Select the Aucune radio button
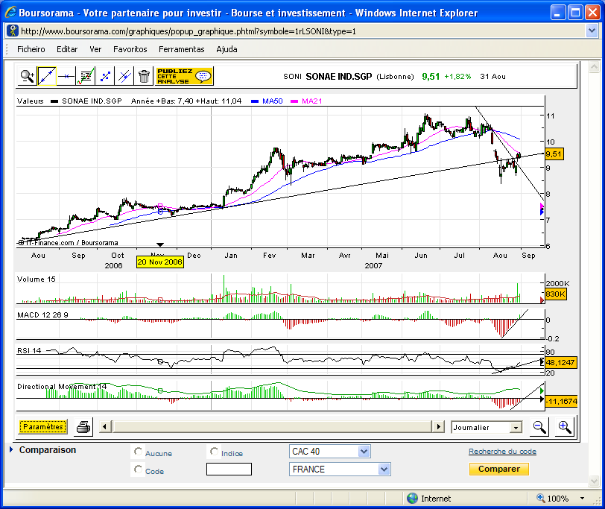The width and height of the screenshot is (605, 509). pyautogui.click(x=138, y=452)
